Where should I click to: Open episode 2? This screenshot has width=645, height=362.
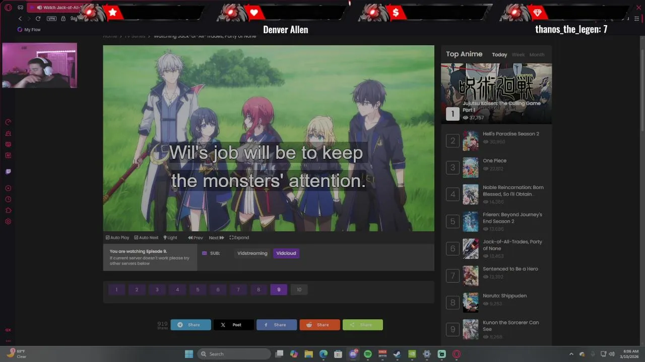[137, 290]
